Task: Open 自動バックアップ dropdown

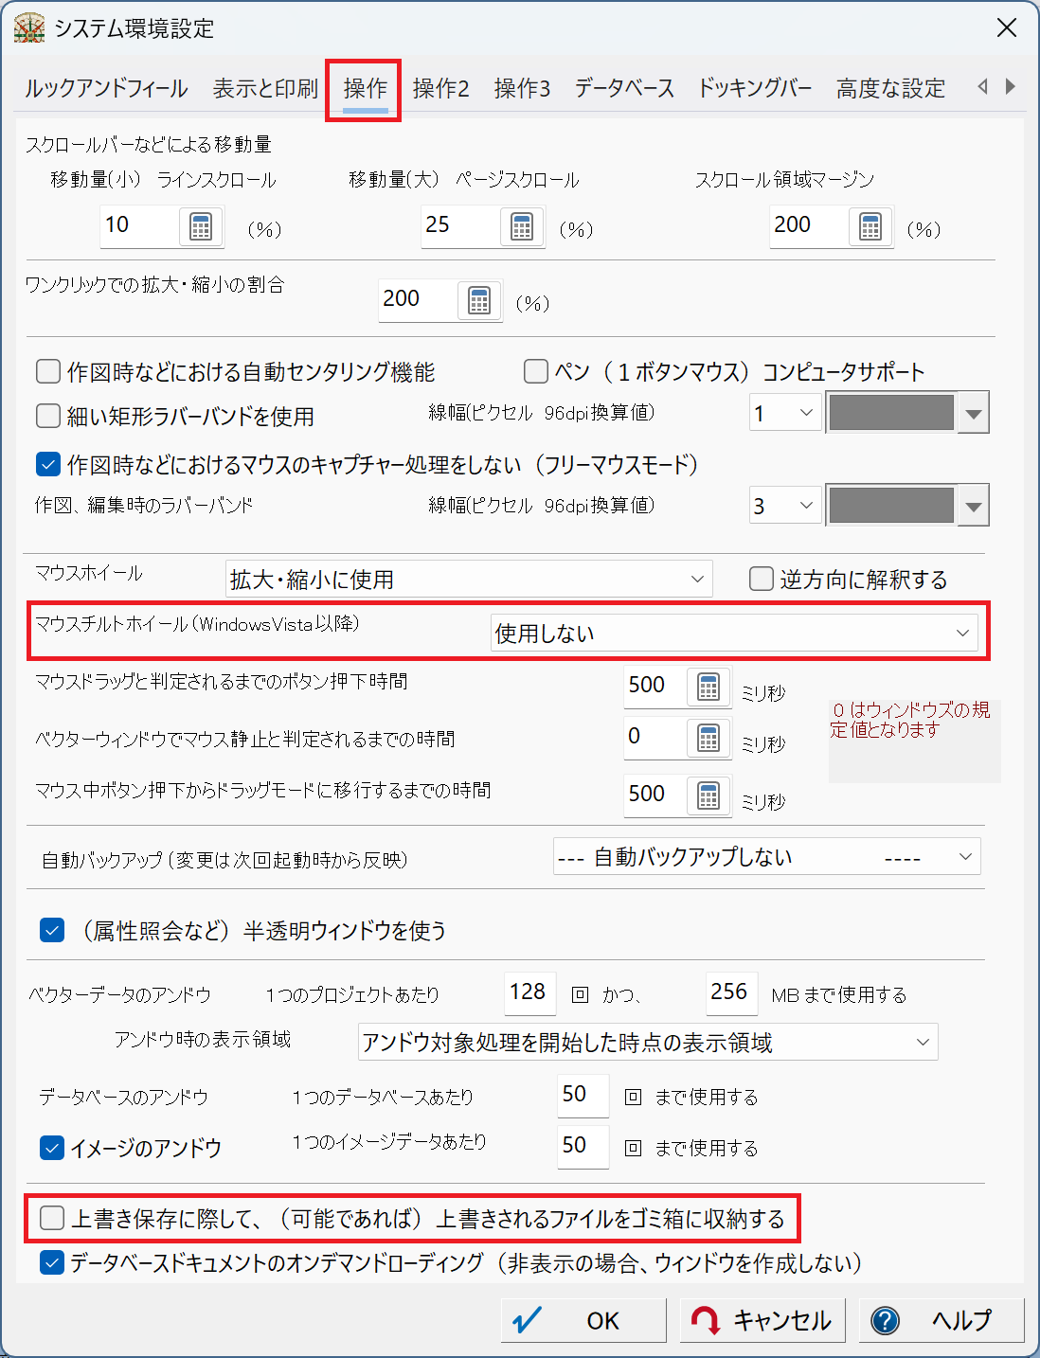Action: coord(766,857)
